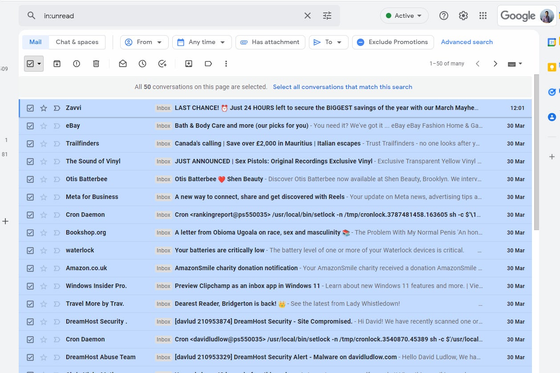Viewport: 560px width, 373px height.
Task: Uncheck the Meta for Business checkbox
Action: click(30, 197)
